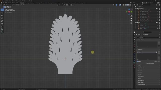The image size is (161, 90).
Task: Switch perspective/orthographic grid icon
Action: pyautogui.click(x=131, y=23)
